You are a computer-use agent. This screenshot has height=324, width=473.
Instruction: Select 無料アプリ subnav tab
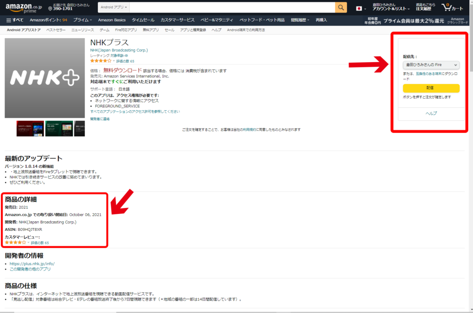(151, 30)
